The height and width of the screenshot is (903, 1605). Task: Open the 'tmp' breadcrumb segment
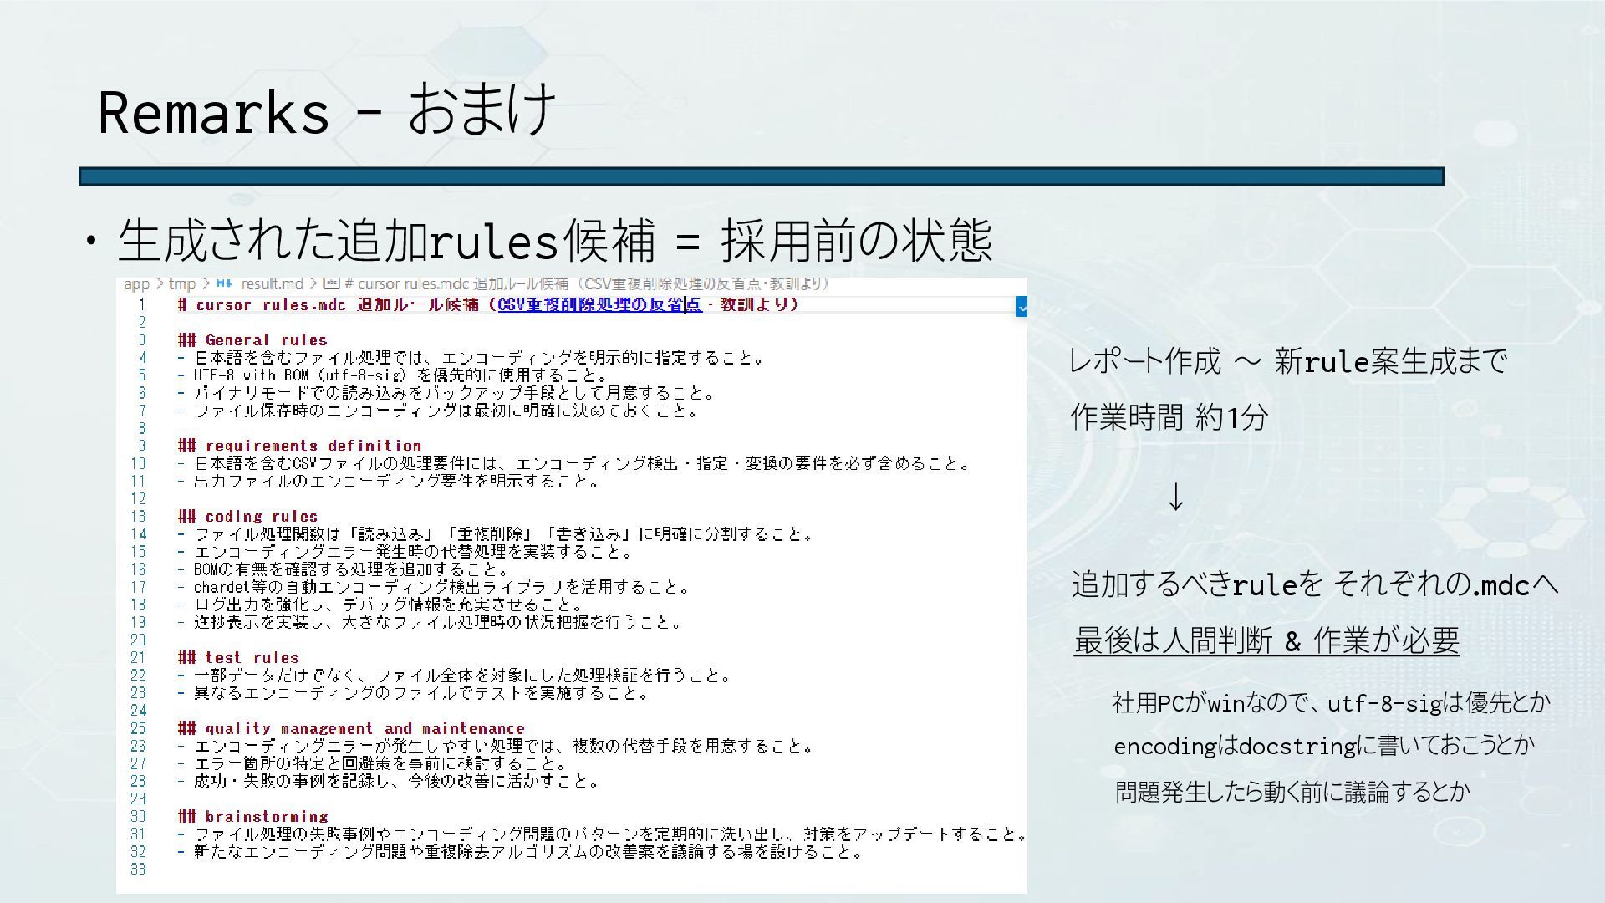coord(181,284)
